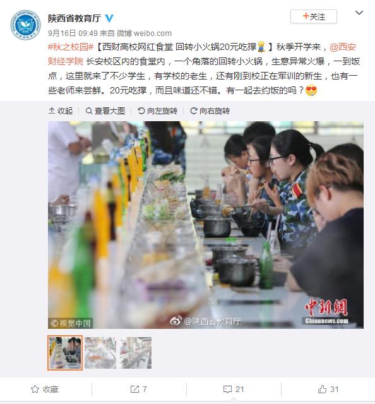Like the post with thumbs-up 31
The image size is (375, 404).
[328, 389]
